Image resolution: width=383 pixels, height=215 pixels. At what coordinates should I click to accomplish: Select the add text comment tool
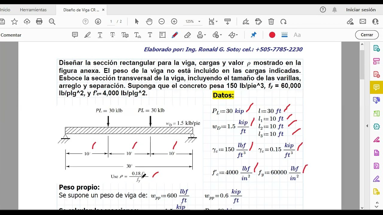point(150,35)
